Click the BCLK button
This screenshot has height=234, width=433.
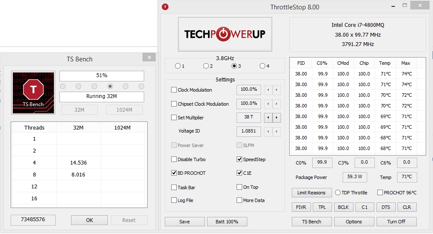coord(344,207)
